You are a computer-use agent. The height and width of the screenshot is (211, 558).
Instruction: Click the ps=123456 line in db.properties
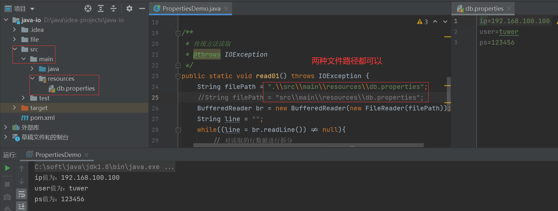[x=497, y=42]
